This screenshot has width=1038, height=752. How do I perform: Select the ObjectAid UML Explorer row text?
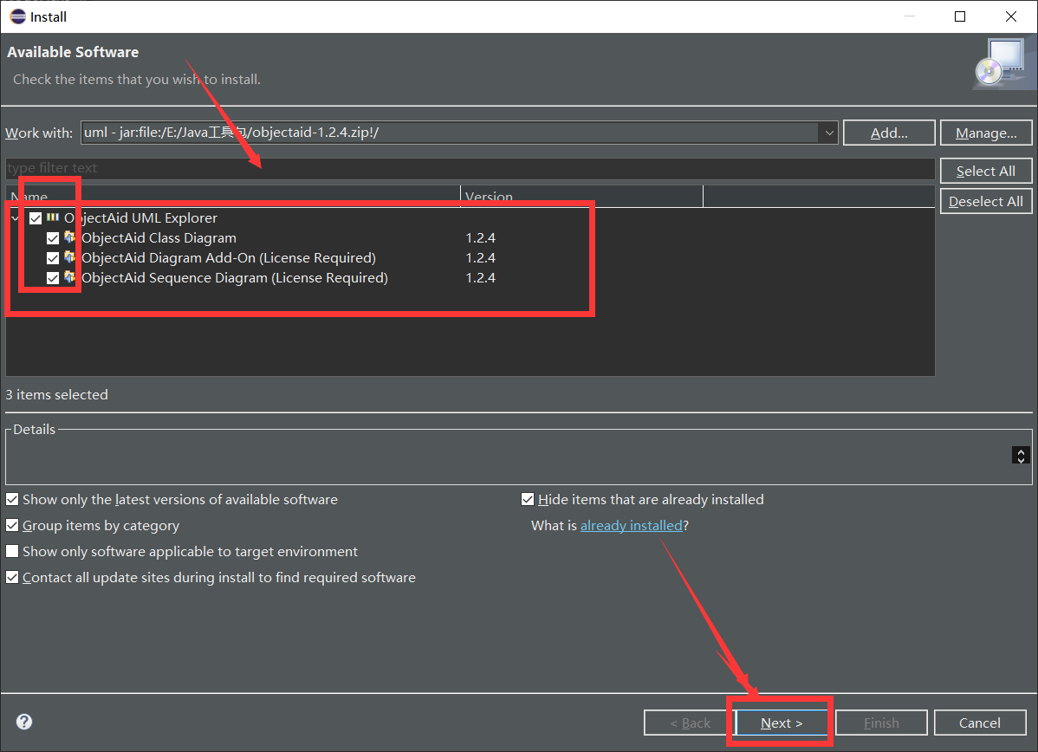coord(140,217)
